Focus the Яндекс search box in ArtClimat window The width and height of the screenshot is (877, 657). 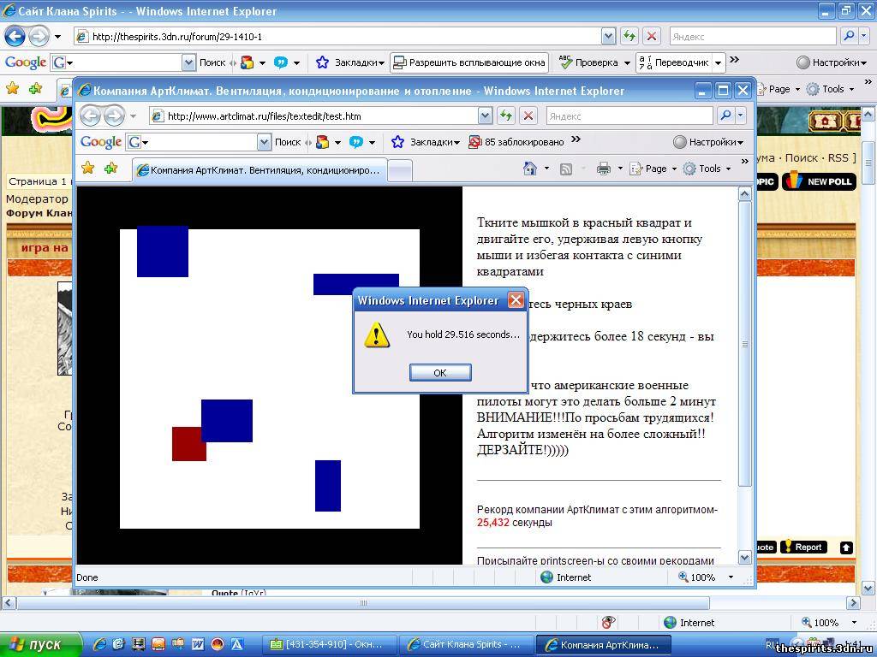(629, 116)
